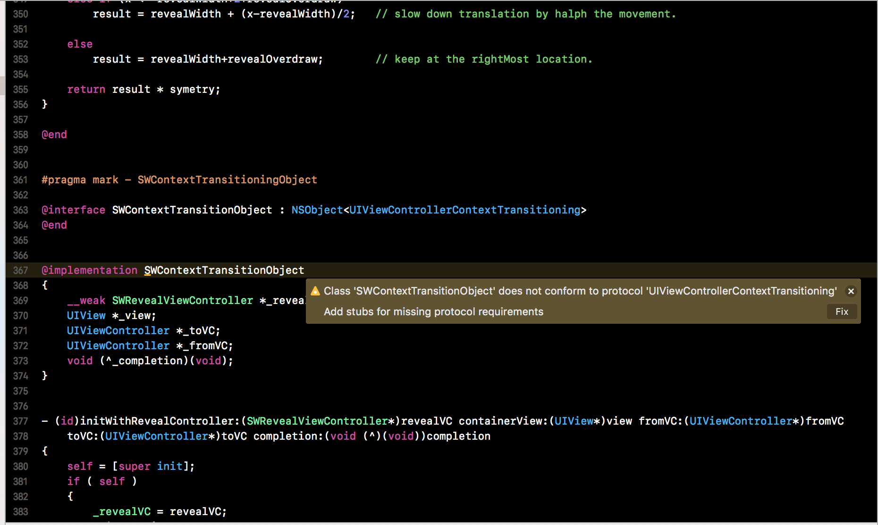
Task: Click SWContextTransitionObject in @implementation line
Action: pyautogui.click(x=224, y=270)
